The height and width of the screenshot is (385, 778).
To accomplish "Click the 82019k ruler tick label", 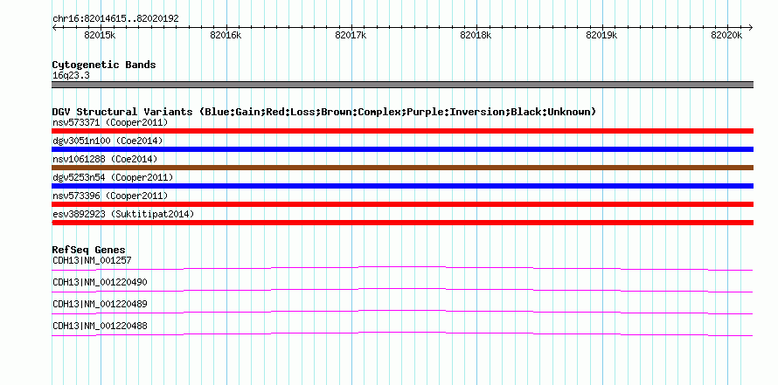I will [x=601, y=35].
